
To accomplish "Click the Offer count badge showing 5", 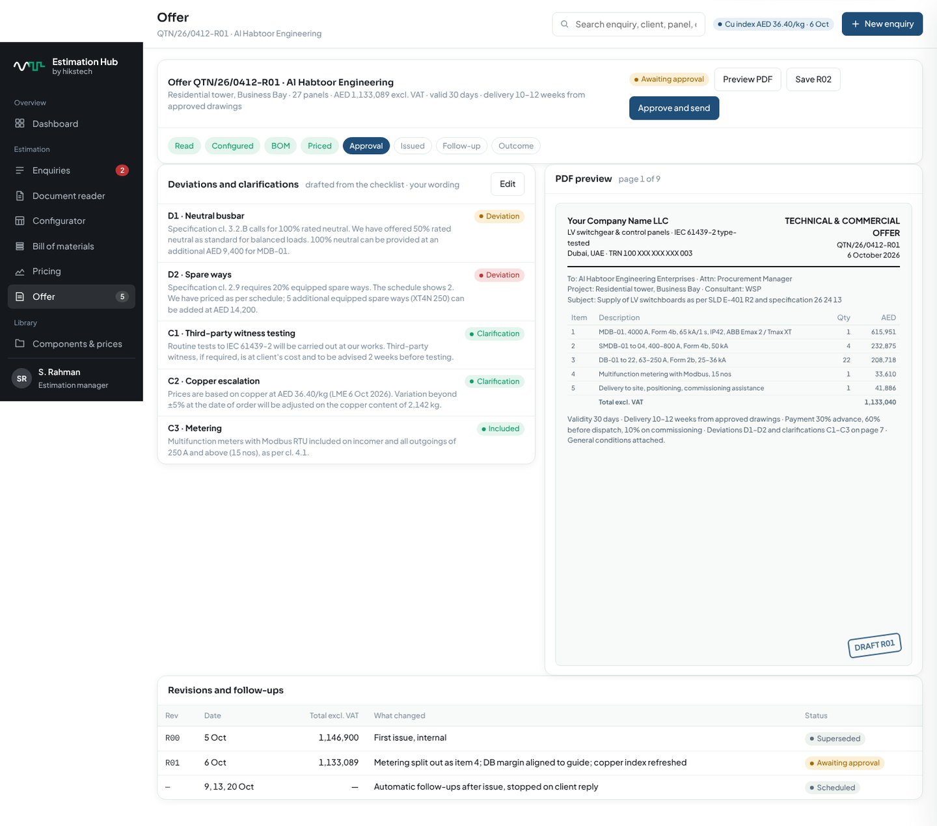I will 122,297.
